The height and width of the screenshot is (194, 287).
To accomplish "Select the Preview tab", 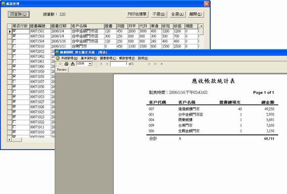I will 62,70.
